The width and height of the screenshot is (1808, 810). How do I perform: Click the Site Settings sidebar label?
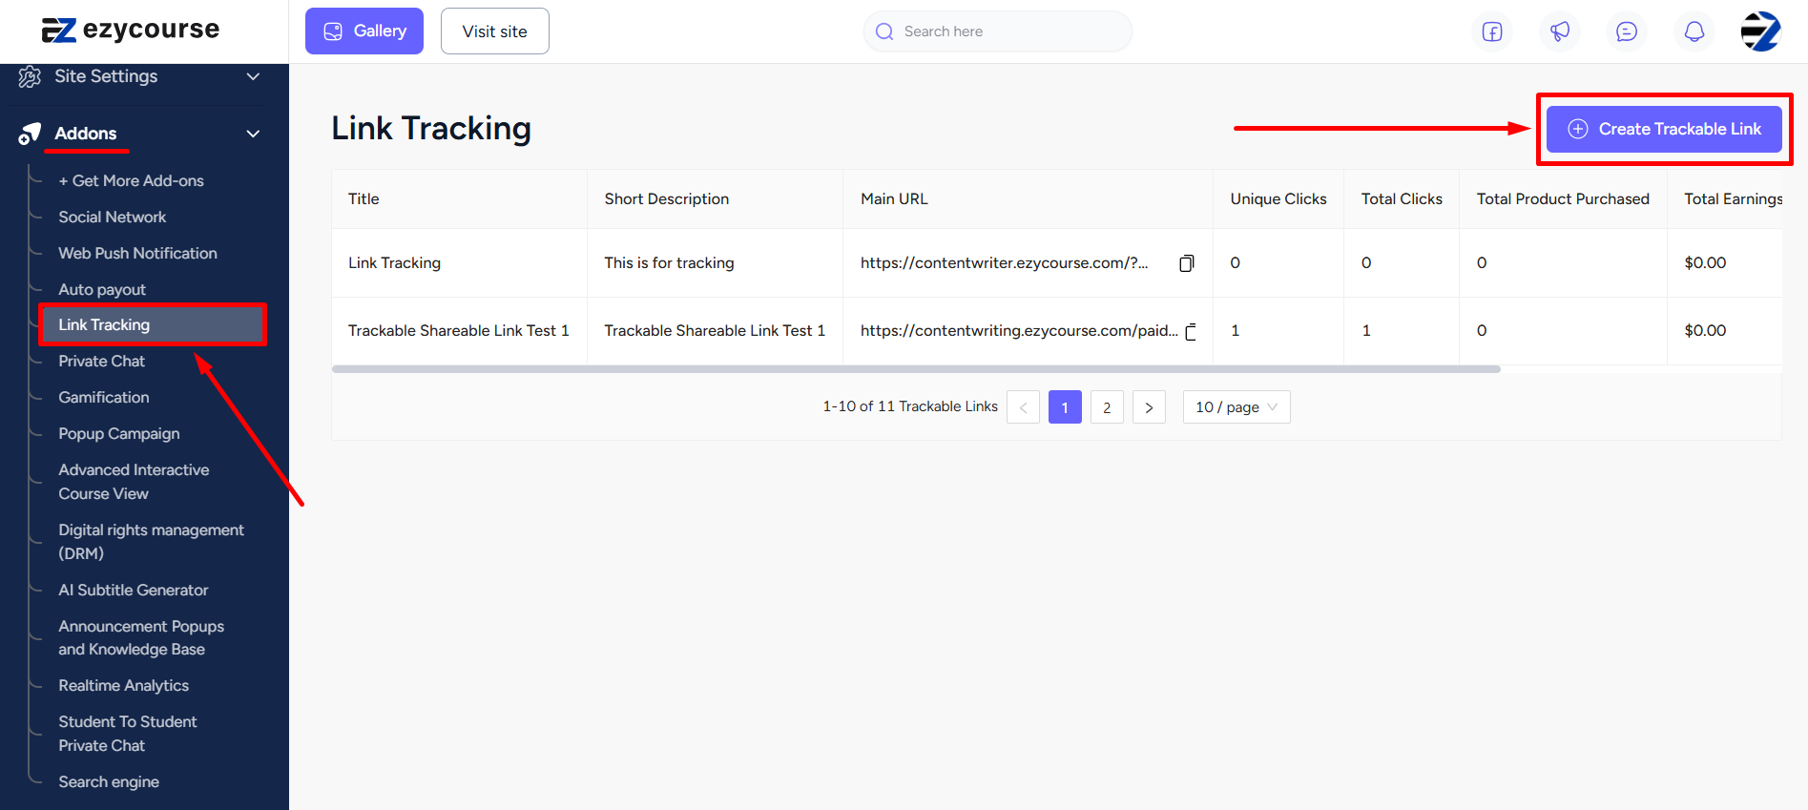(x=106, y=76)
